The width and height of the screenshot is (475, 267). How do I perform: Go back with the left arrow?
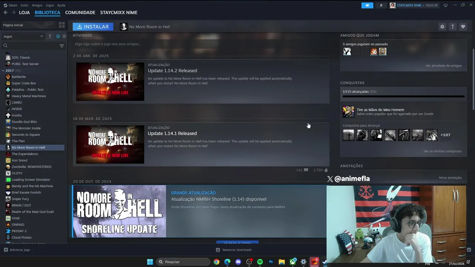pyautogui.click(x=6, y=13)
